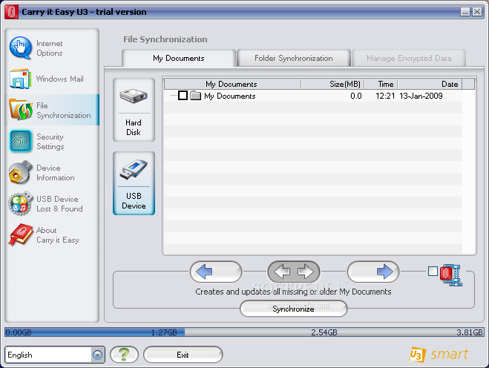Viewport: 489px width, 368px height.
Task: Open the Device Information icon
Action: [21, 172]
